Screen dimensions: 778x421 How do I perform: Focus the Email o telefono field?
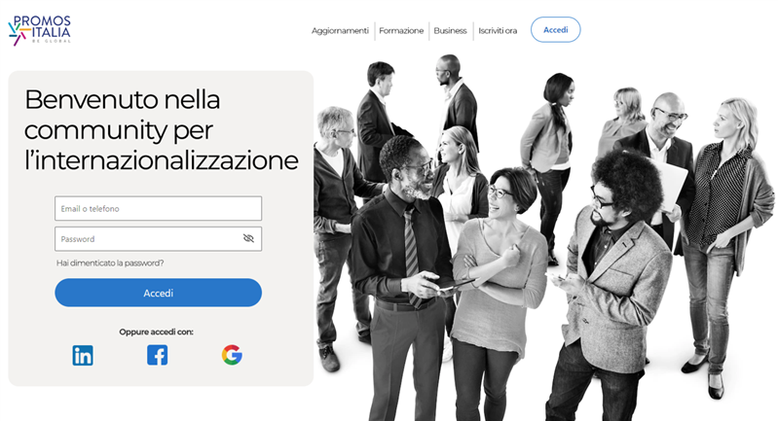[159, 208]
